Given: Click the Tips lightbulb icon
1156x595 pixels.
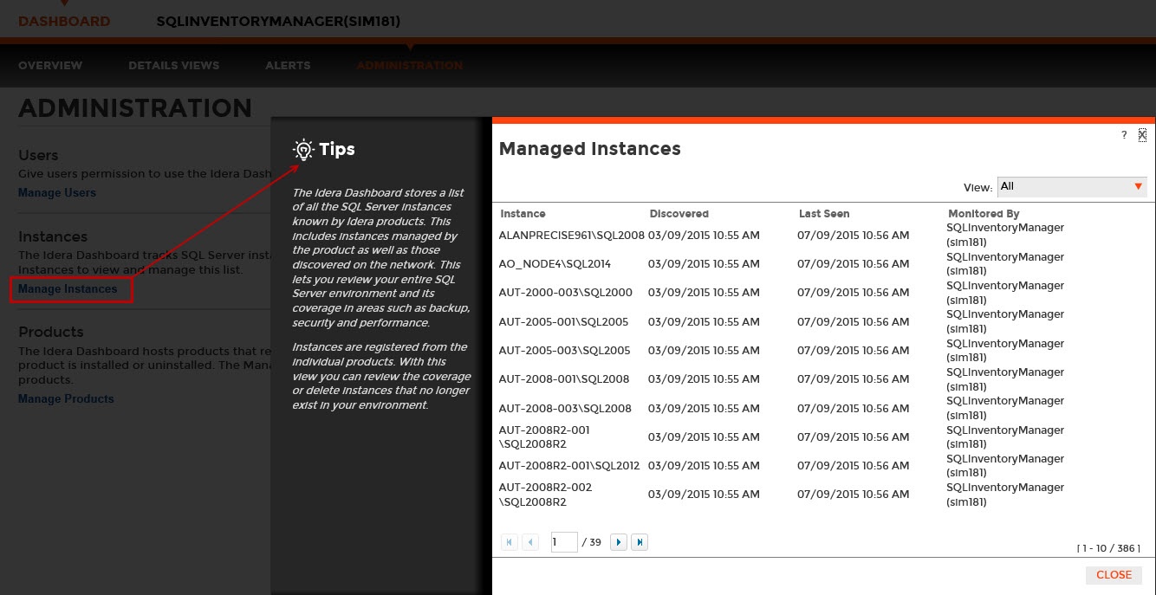Looking at the screenshot, I should click(302, 150).
